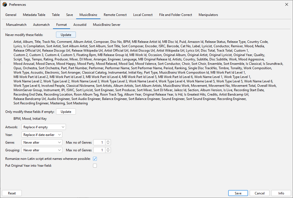Select the Automatch sub-tab
The image size is (293, 198).
pos(41,25)
